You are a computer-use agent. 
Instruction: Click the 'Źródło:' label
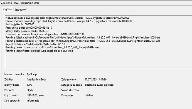pyautogui.click(x=9, y=80)
